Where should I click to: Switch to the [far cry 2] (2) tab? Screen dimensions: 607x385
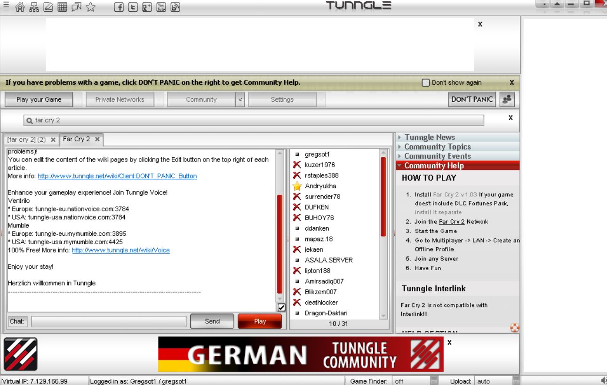pos(26,140)
